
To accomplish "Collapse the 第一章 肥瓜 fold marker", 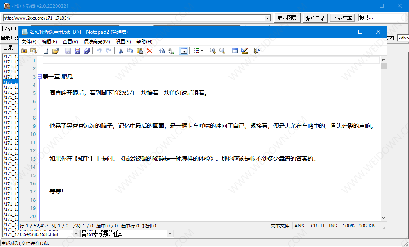I will pos(39,77).
